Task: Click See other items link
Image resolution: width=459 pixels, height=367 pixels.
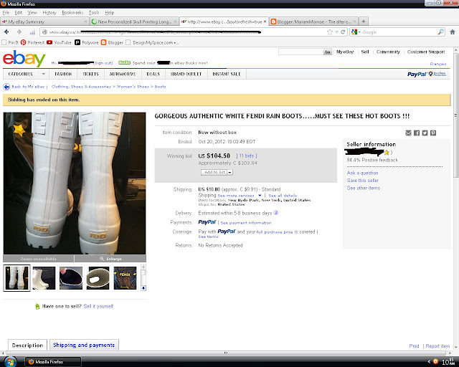Action: point(364,188)
